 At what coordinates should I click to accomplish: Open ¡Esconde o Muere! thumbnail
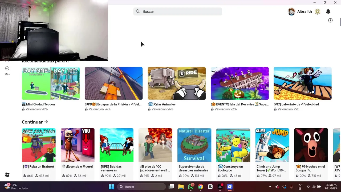tap(78, 145)
